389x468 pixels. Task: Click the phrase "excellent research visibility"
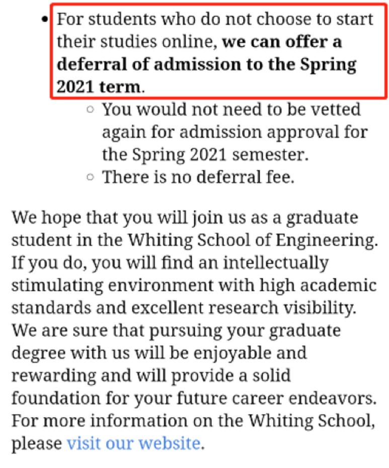click(243, 308)
